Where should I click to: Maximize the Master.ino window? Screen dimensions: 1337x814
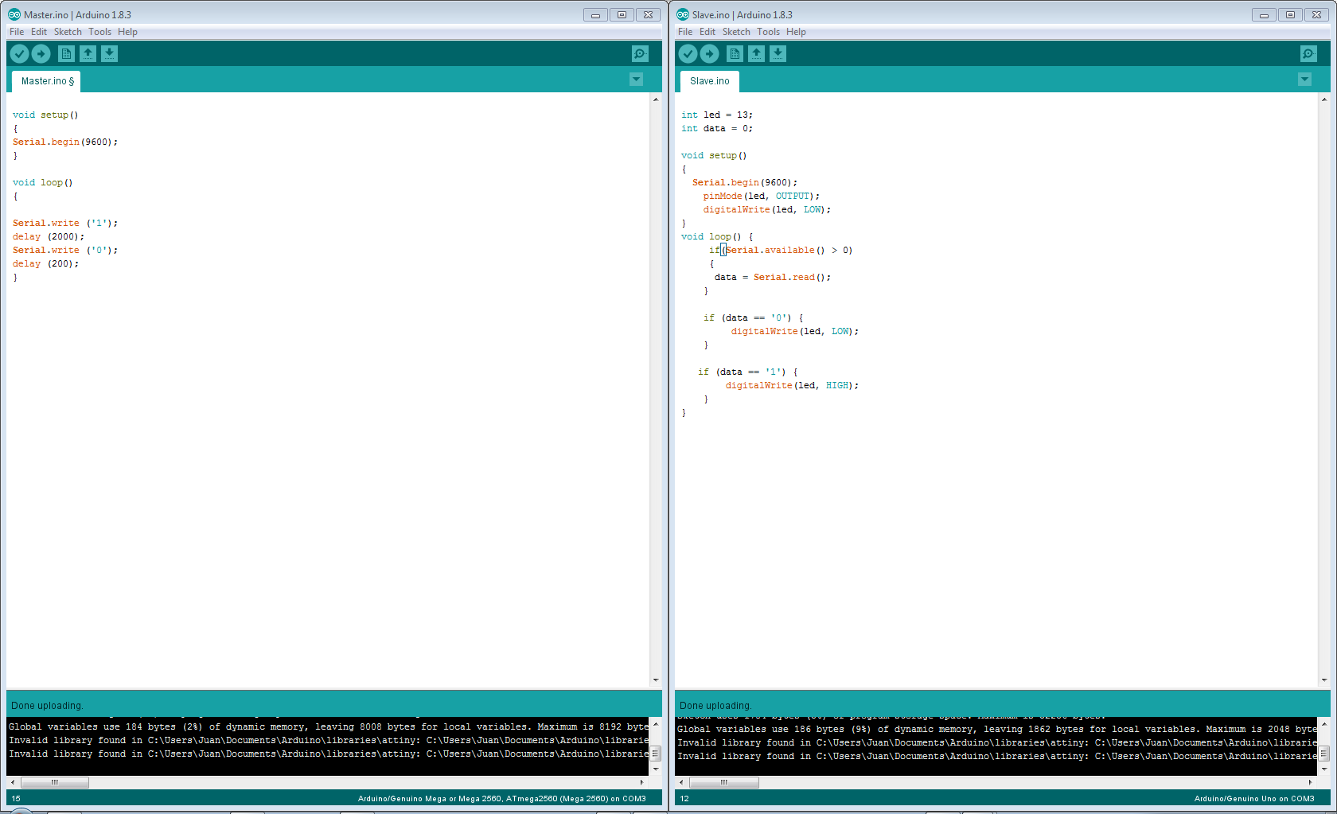(622, 14)
